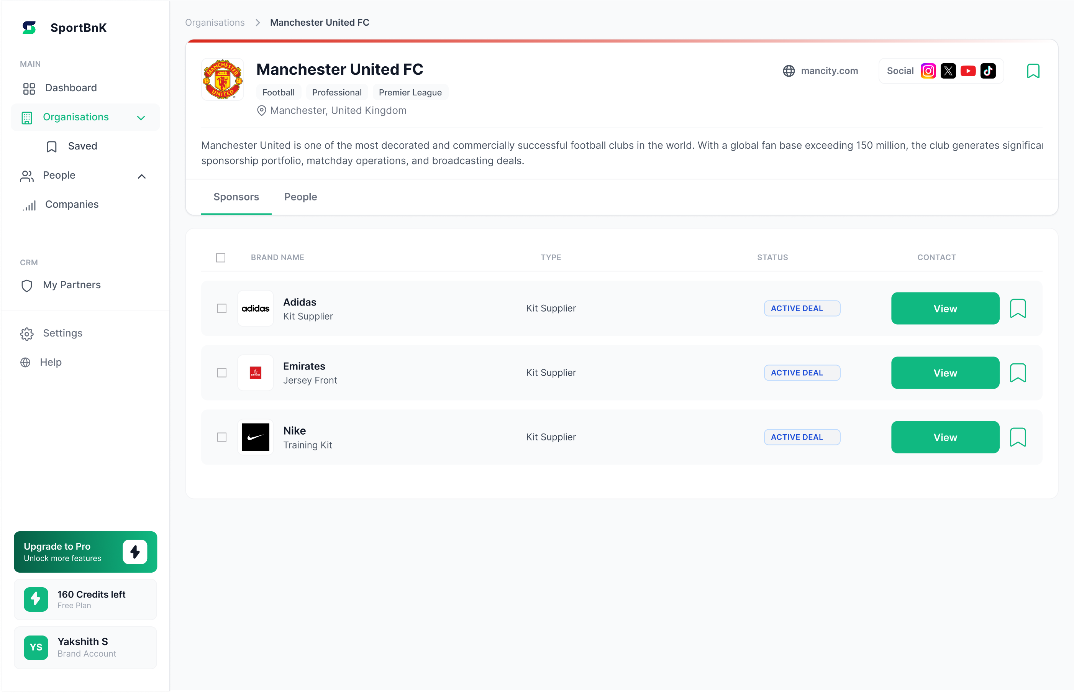The width and height of the screenshot is (1074, 693).
Task: Click the green credits lightning icon
Action: tap(36, 599)
